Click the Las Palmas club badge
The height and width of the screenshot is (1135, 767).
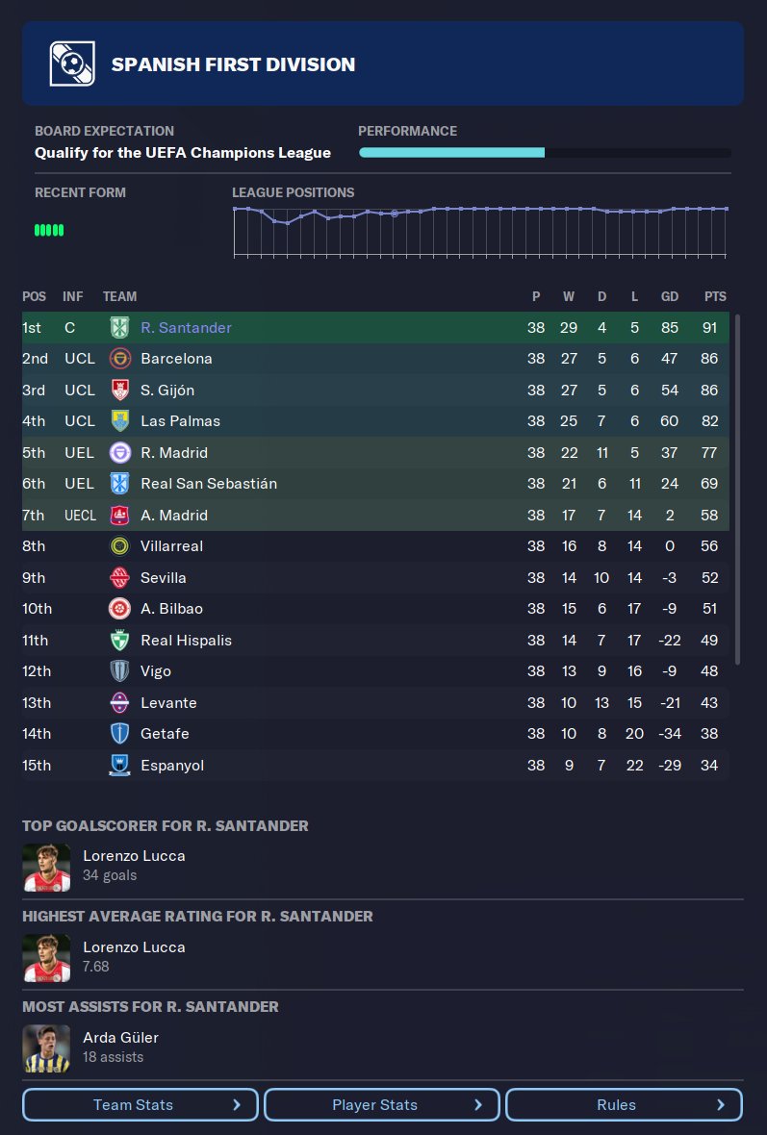tap(119, 421)
